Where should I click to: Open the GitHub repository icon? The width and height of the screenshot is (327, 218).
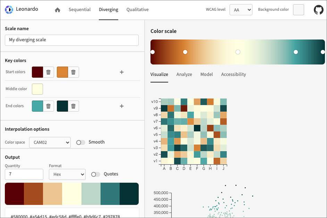318,10
